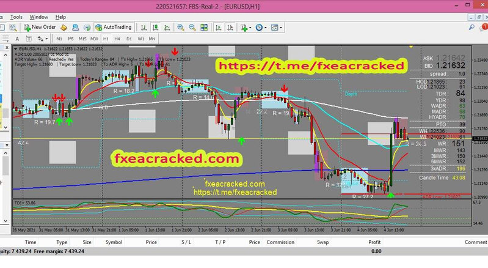The height and width of the screenshot is (268, 488).
Task: Sort terminal by Size column
Action: pos(87,242)
